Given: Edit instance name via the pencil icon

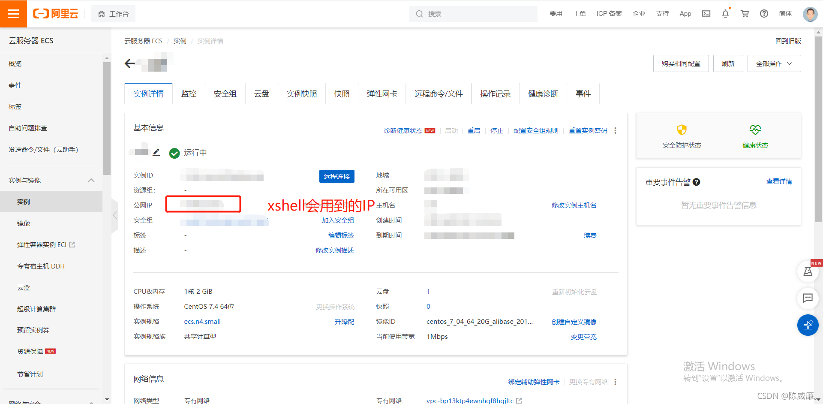Looking at the screenshot, I should (x=156, y=152).
